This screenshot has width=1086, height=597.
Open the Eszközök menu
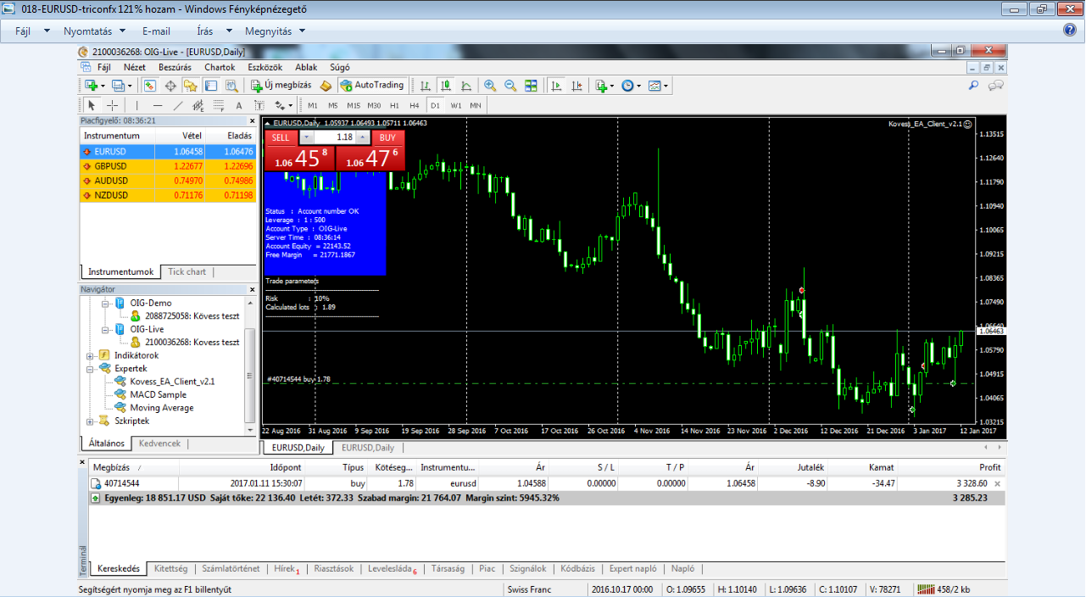pos(264,67)
